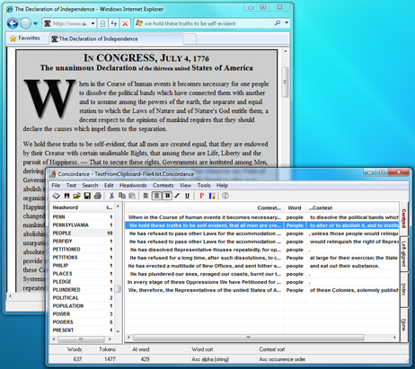This screenshot has width=415, height=369.
Task: Open the Search menu in Concordance
Action: 90,185
